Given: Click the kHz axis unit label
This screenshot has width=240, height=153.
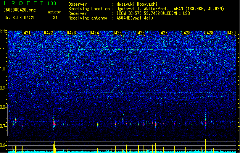Looking at the screenshot, I should coord(3,31).
